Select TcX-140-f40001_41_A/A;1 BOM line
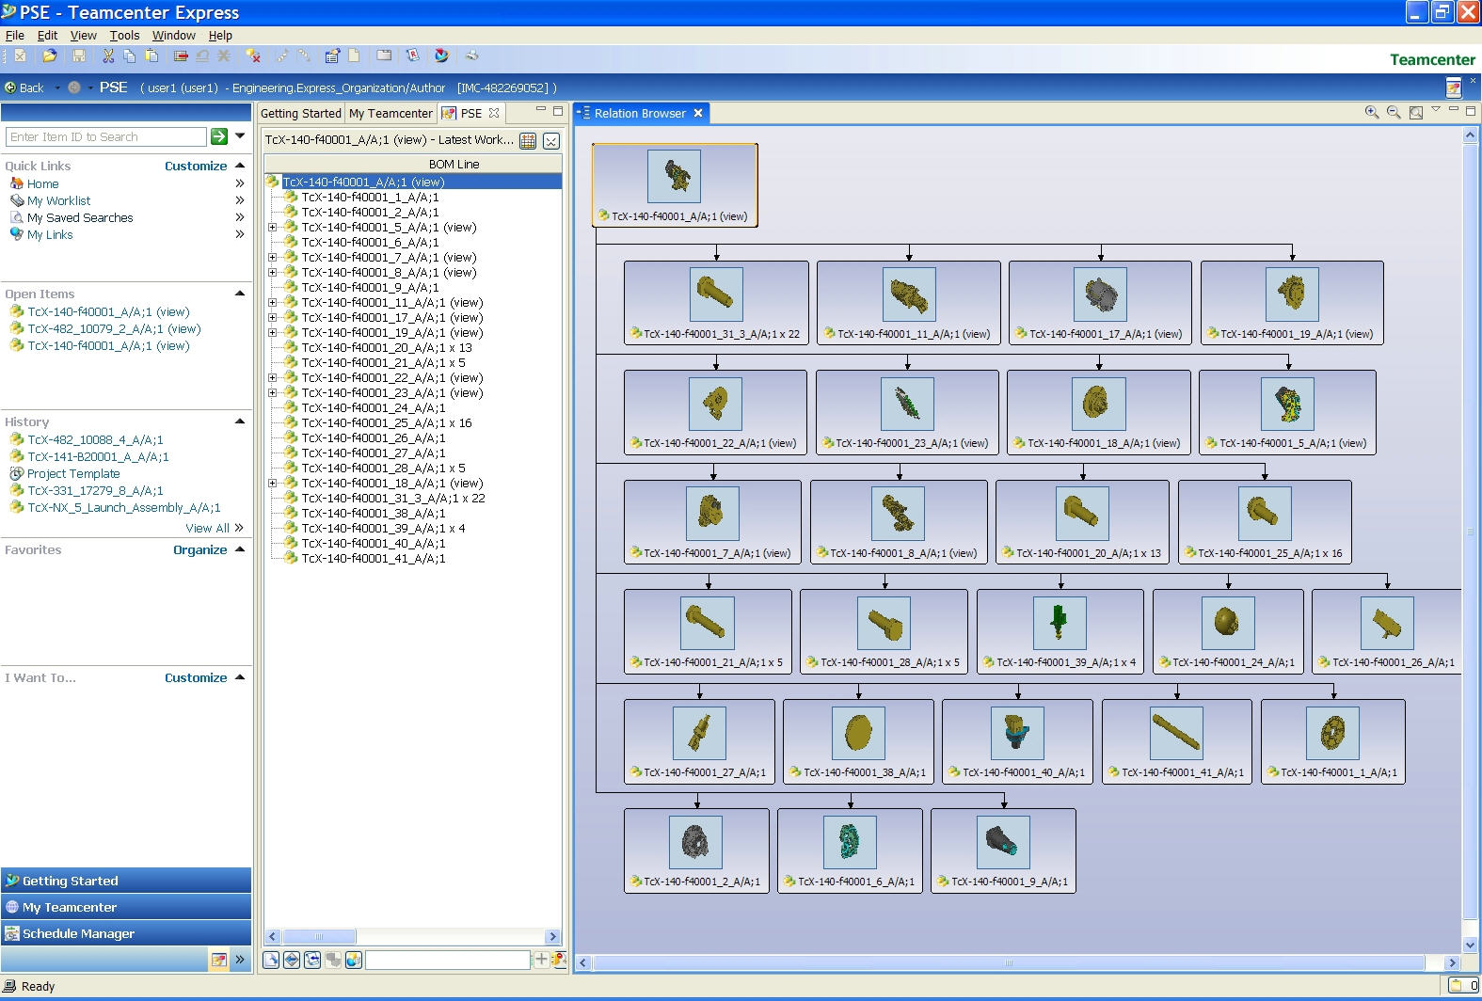 pyautogui.click(x=374, y=558)
